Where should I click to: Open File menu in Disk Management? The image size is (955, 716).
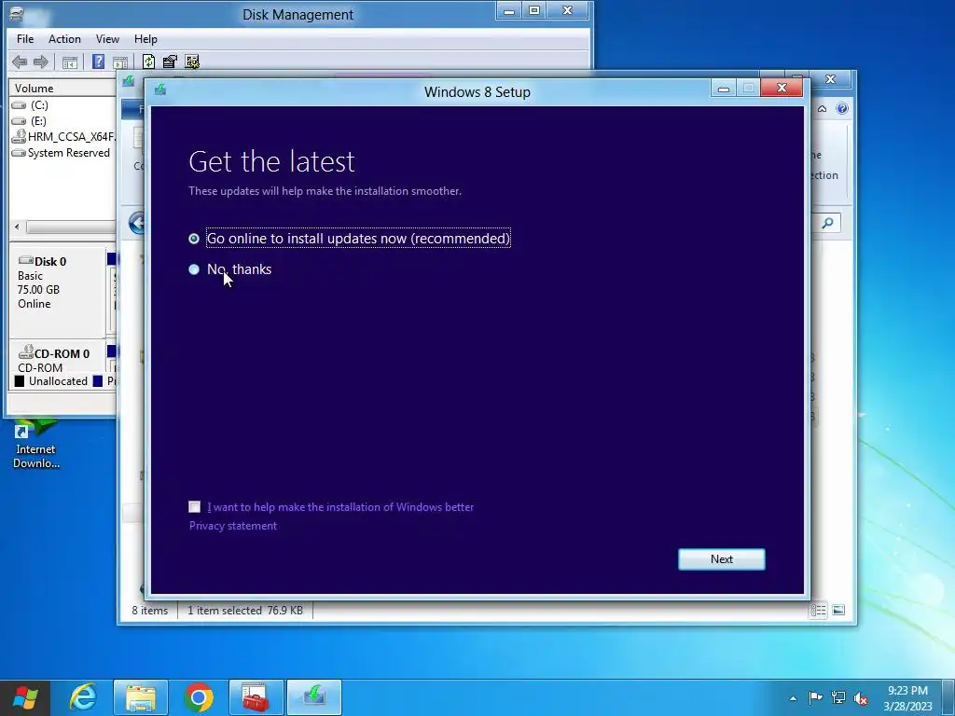(25, 39)
